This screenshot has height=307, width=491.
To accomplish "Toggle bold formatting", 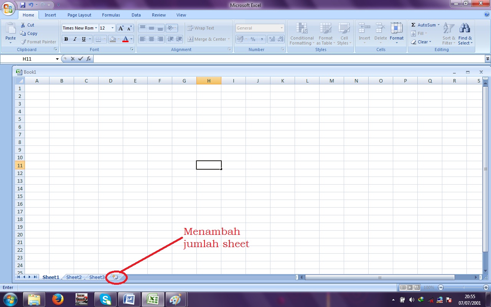I will click(66, 39).
